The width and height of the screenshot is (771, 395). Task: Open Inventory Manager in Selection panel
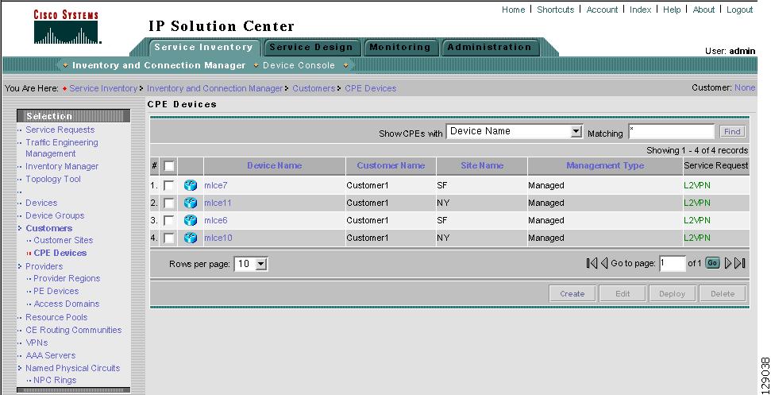coord(62,166)
